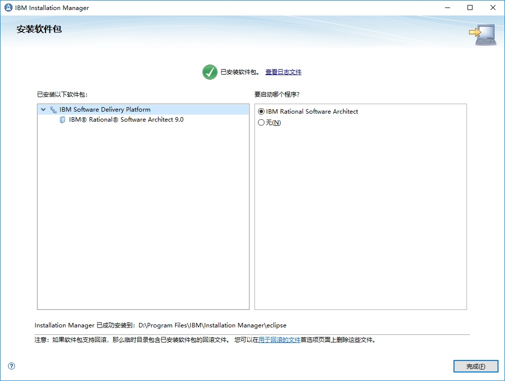The height and width of the screenshot is (381, 505).
Task: Close the IBM Installation Manager window
Action: pyautogui.click(x=492, y=8)
